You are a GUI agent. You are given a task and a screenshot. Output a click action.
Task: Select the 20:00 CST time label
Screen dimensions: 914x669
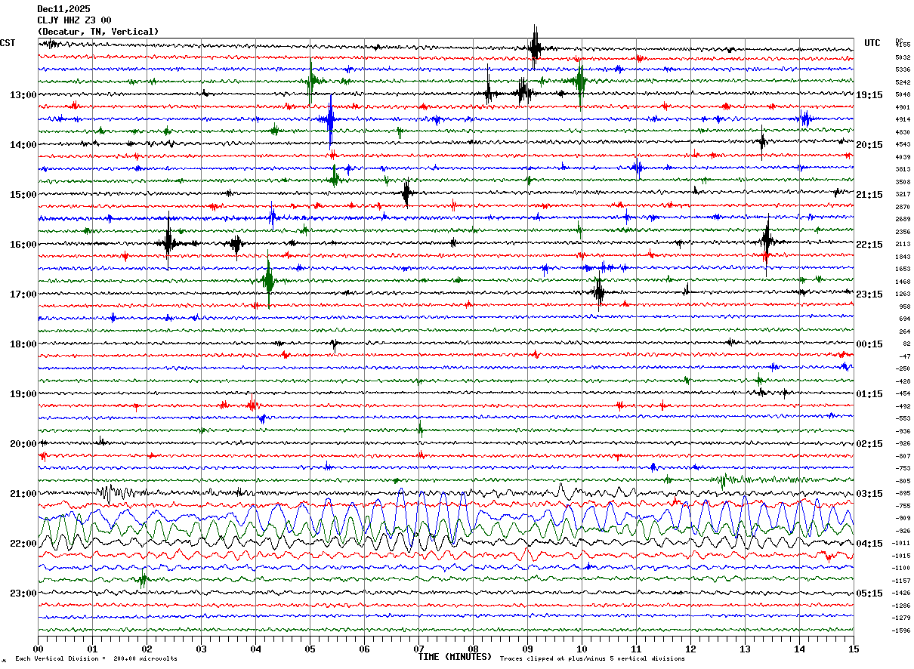(23, 444)
